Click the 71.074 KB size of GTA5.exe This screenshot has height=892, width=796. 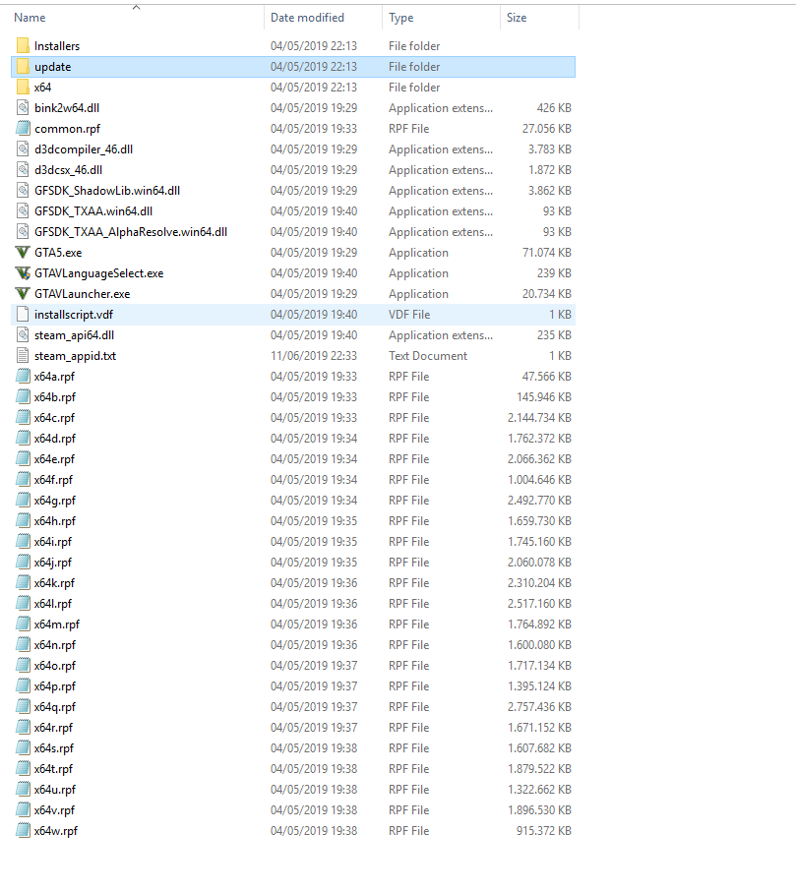point(547,253)
